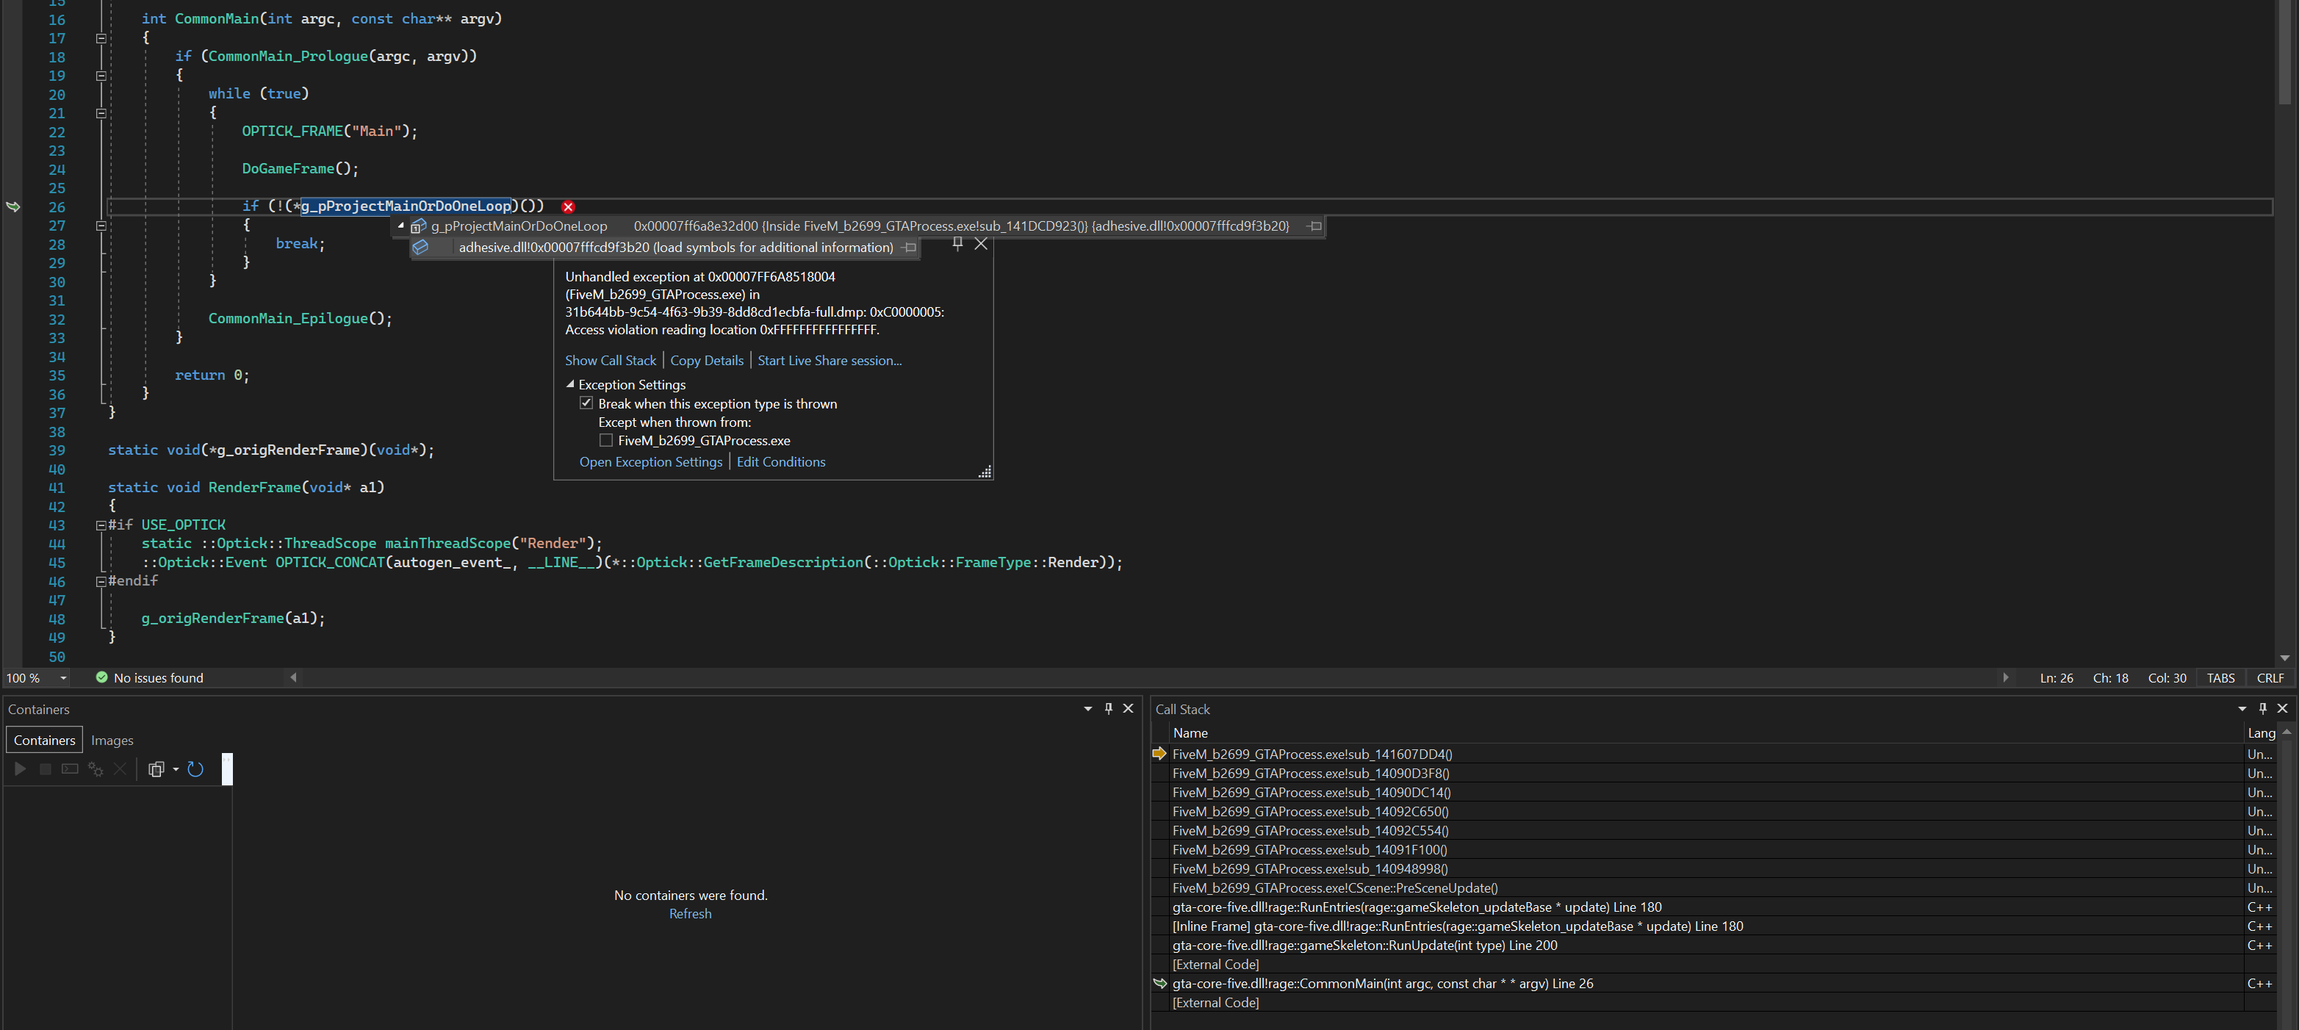Click the Stop container icon
The width and height of the screenshot is (2299, 1030).
coord(45,768)
